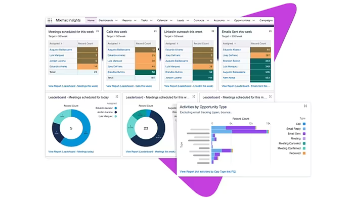Image resolution: width=354 pixels, height=202 pixels.
Task: Click the Meeting Confirmed legend color swatch
Action: (x=304, y=148)
